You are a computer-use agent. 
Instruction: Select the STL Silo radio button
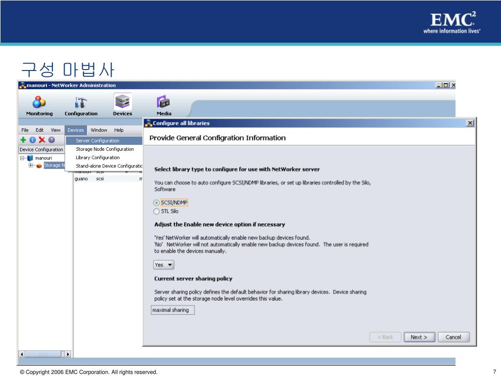point(156,211)
